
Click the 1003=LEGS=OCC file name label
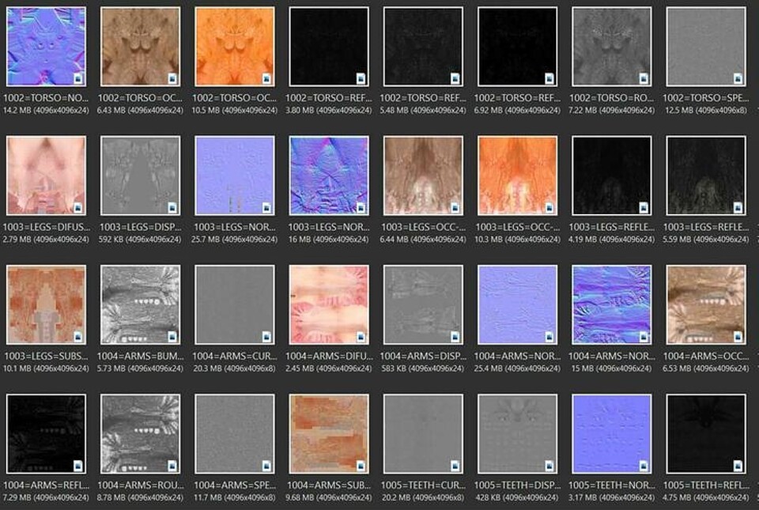(423, 225)
